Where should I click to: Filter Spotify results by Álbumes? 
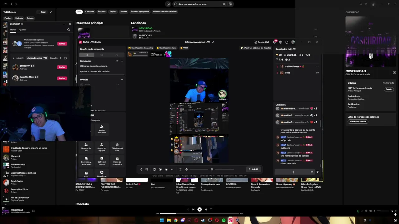(102, 12)
